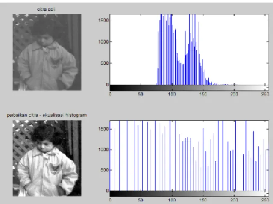Click the 1500 y-axis label on bottom histogram

pos(103,129)
